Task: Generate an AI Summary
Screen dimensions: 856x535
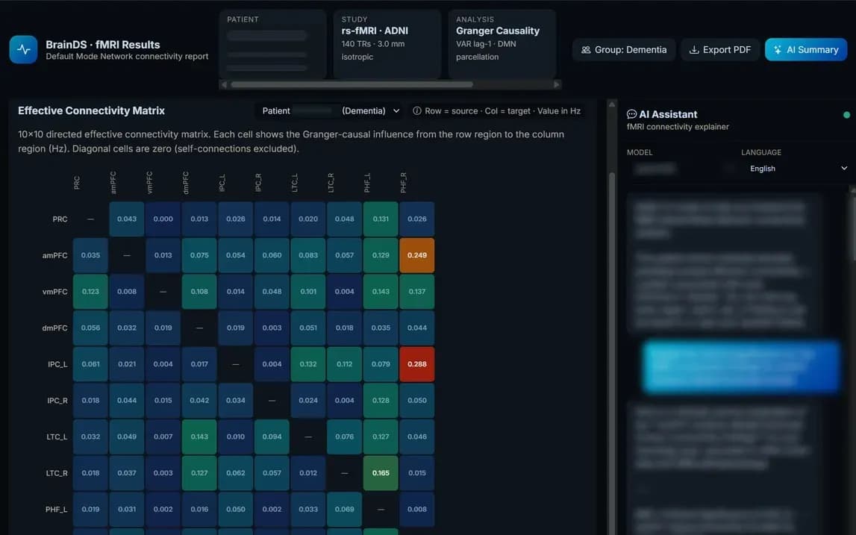Action: [x=806, y=50]
